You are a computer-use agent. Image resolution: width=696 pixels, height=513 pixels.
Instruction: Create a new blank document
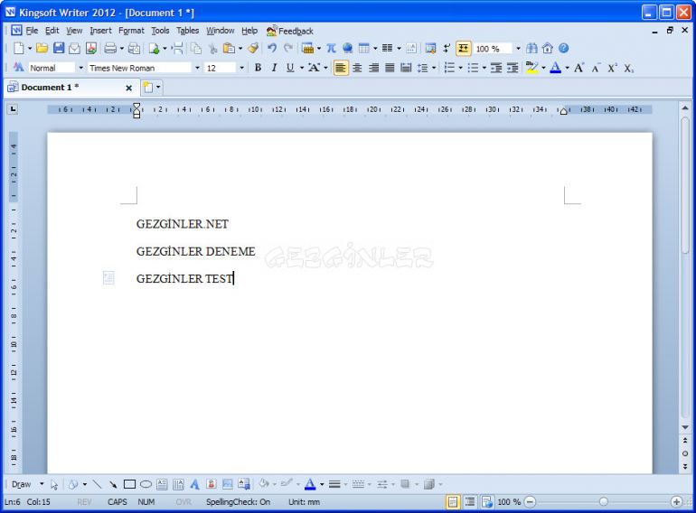pos(19,49)
